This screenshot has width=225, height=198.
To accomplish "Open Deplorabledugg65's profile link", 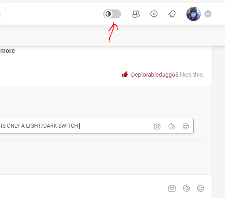I will point(155,74).
